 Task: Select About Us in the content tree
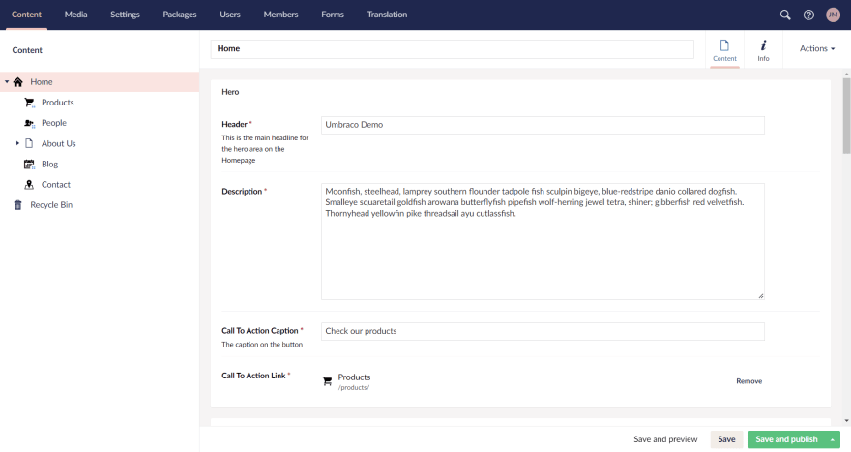pyautogui.click(x=59, y=143)
